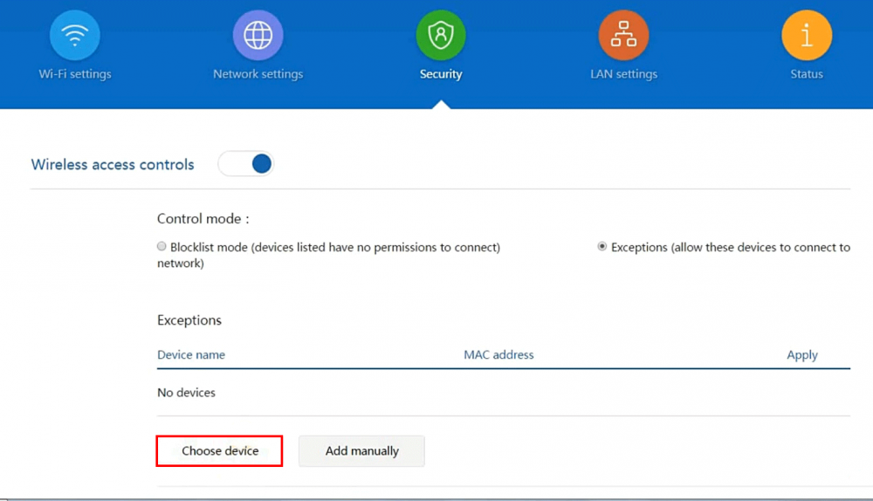
Task: Go to the Network settings tab label
Action: click(x=258, y=74)
